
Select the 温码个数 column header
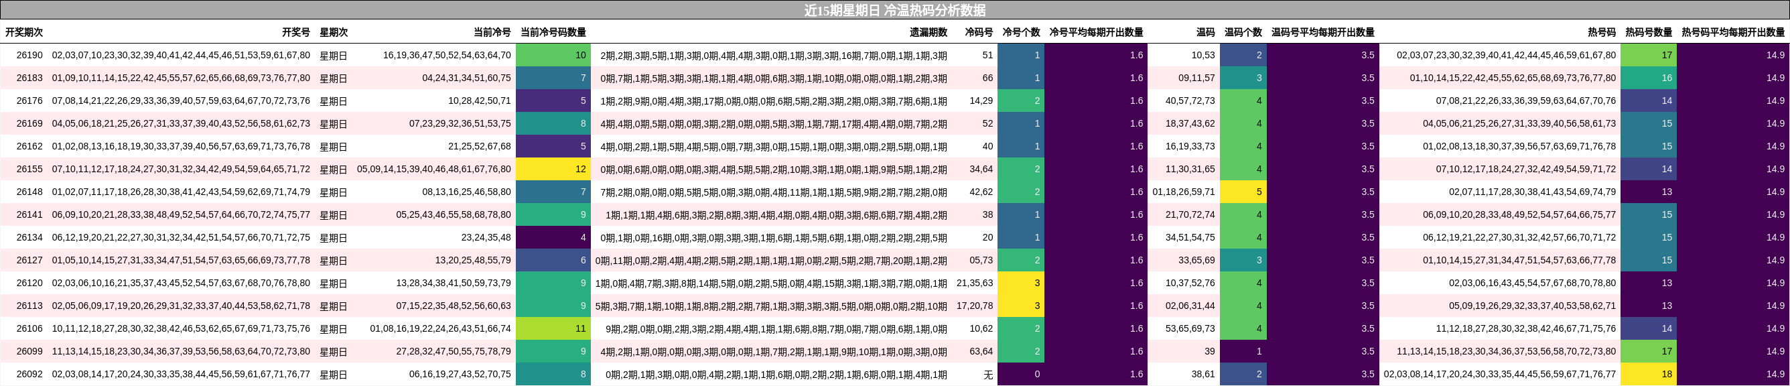pos(1243,32)
